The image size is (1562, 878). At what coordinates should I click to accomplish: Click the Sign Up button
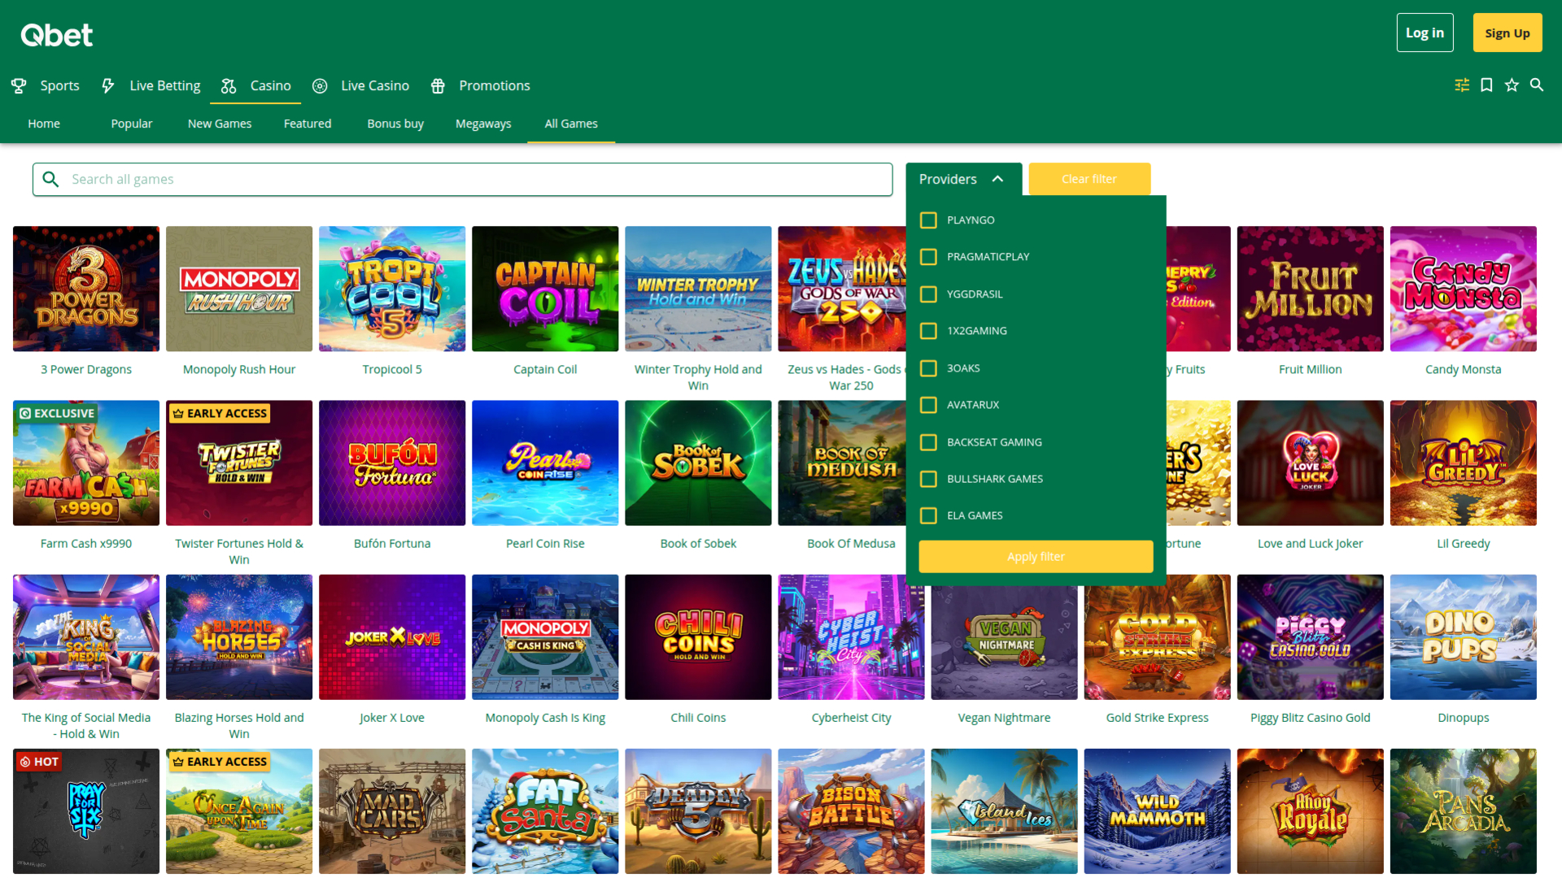1507,33
